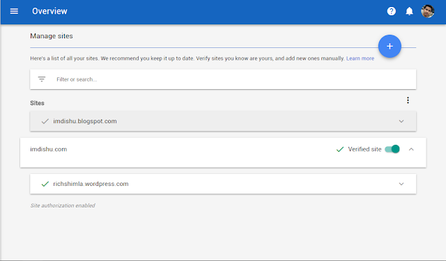Expand the richshimla.wordpress.com row chevron
The height and width of the screenshot is (261, 446).
(x=401, y=184)
